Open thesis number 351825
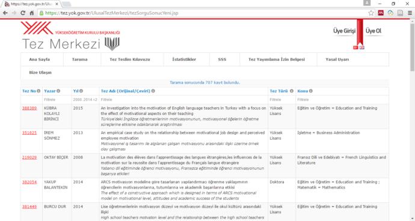This screenshot has height=221, width=415. (29, 132)
